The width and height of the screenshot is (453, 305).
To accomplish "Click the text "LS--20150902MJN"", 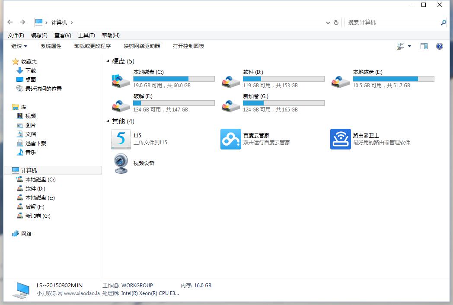I will (60, 286).
